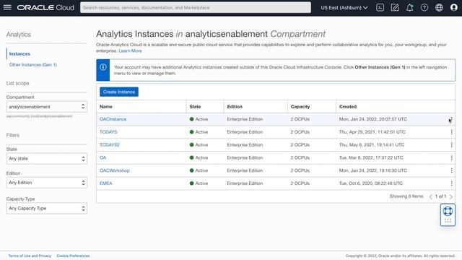Click the Active status of EMEA

pyautogui.click(x=199, y=183)
